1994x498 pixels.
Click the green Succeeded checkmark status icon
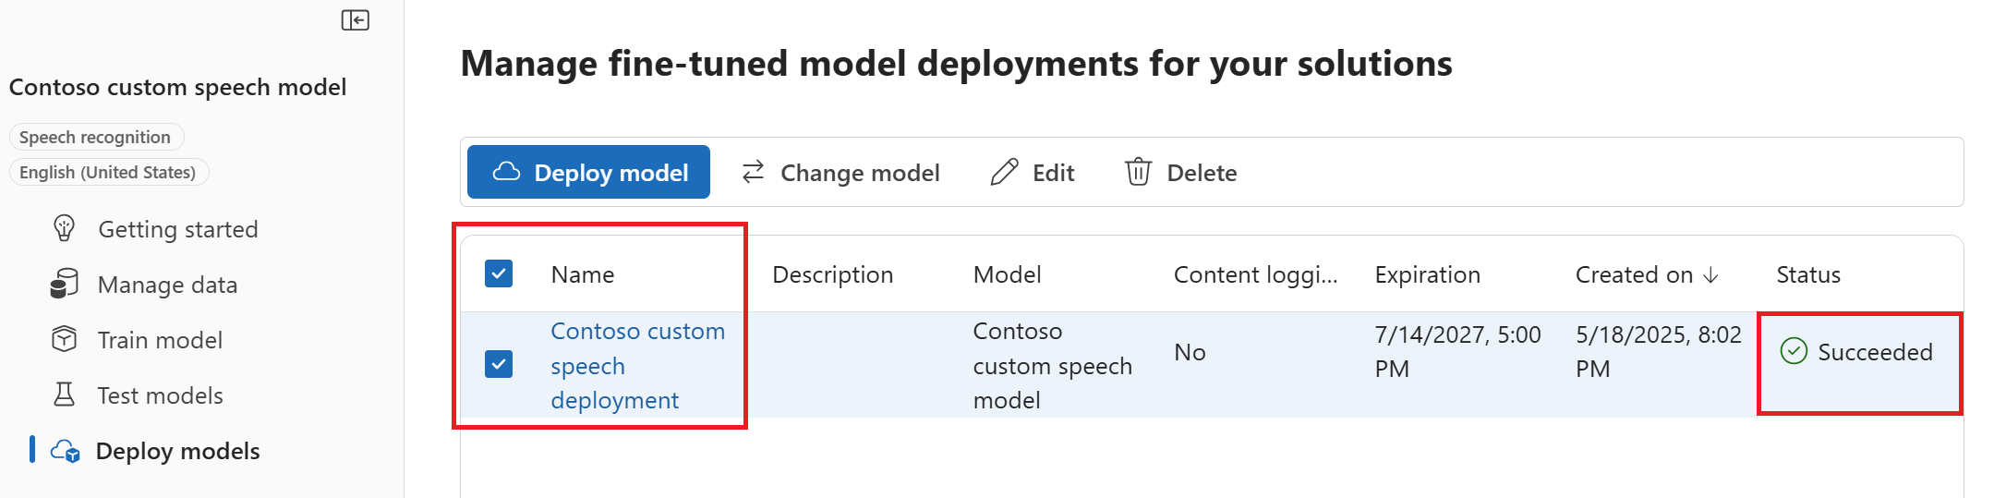tap(1793, 352)
